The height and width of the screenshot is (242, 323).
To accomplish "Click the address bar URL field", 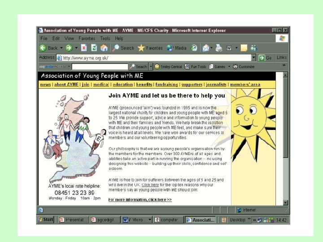I will pos(154,58).
